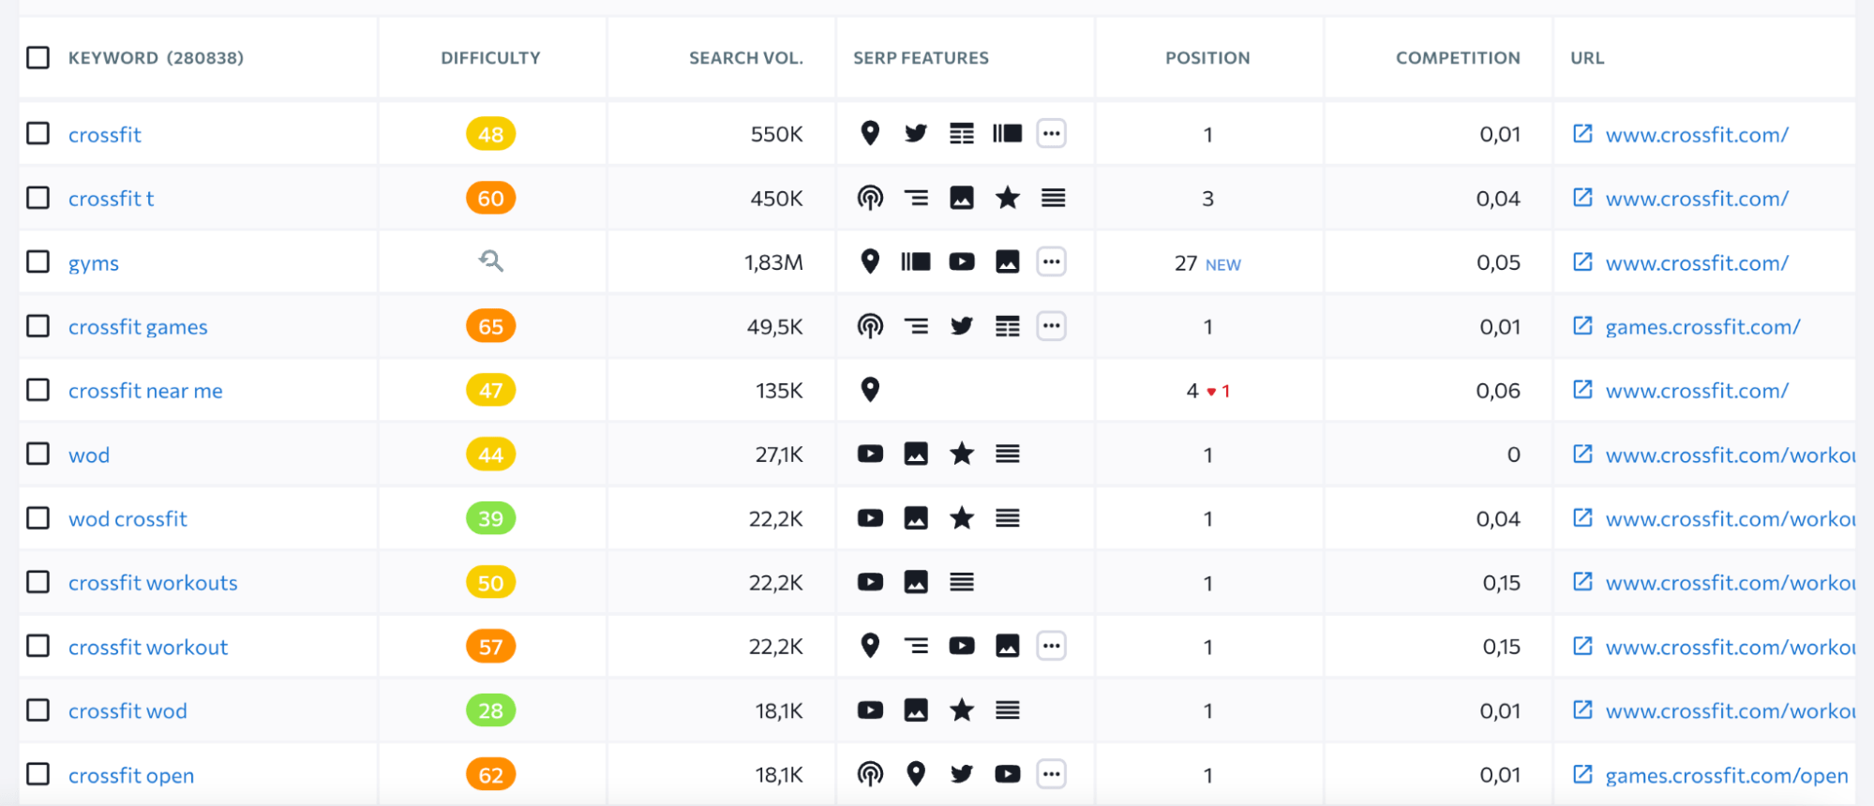This screenshot has width=1874, height=806.
Task: Open external link icon for wod URL
Action: click(1582, 455)
